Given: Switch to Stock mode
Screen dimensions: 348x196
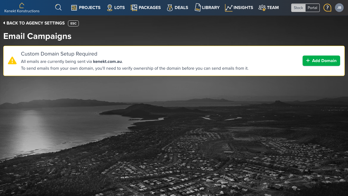Looking at the screenshot, I should 298,8.
